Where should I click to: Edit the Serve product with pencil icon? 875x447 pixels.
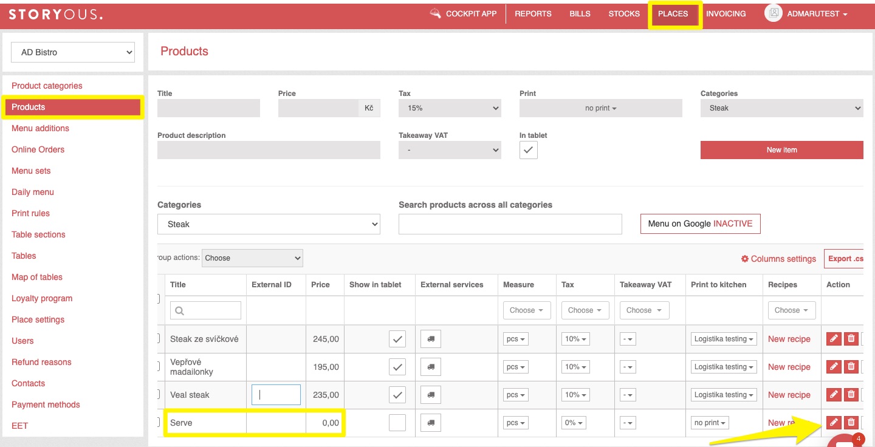click(x=834, y=423)
